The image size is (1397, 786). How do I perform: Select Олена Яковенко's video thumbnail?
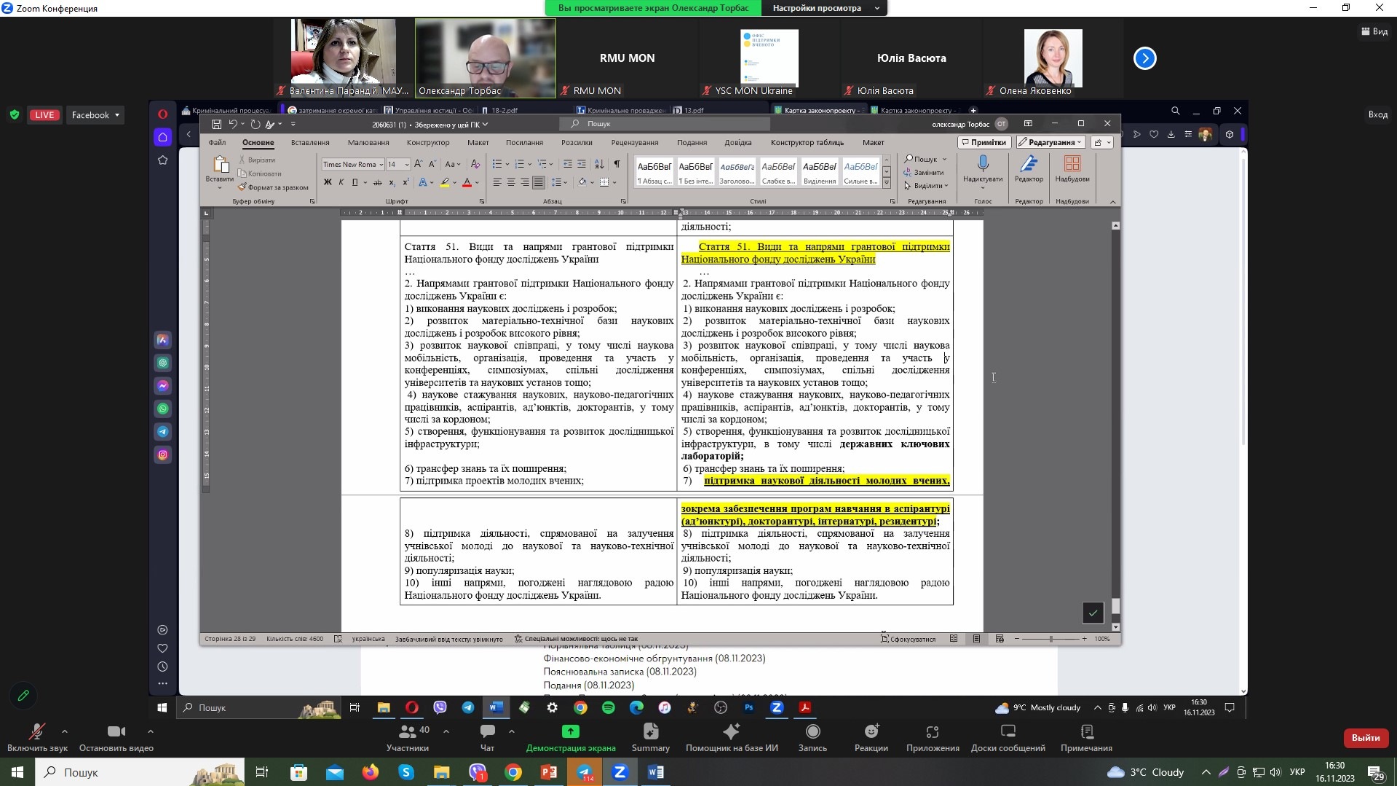click(1053, 58)
